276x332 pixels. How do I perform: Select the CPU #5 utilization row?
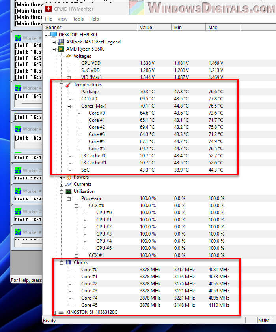pyautogui.click(x=159, y=248)
